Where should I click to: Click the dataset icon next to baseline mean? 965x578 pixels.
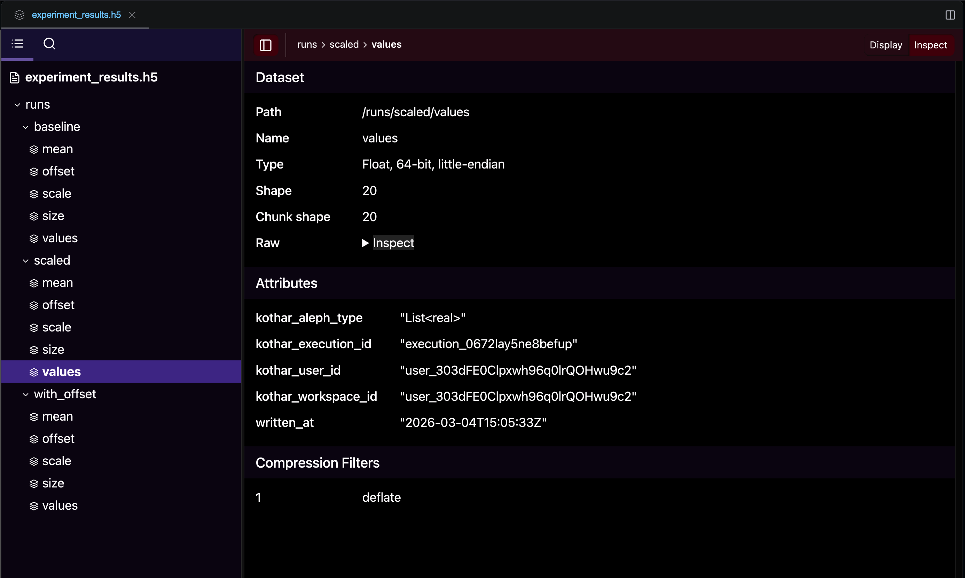[34, 149]
